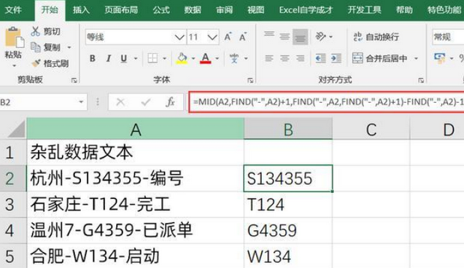Viewport: 464px width, 268px height.
Task: Open the font name dropdown 等线
Action: tap(179, 37)
